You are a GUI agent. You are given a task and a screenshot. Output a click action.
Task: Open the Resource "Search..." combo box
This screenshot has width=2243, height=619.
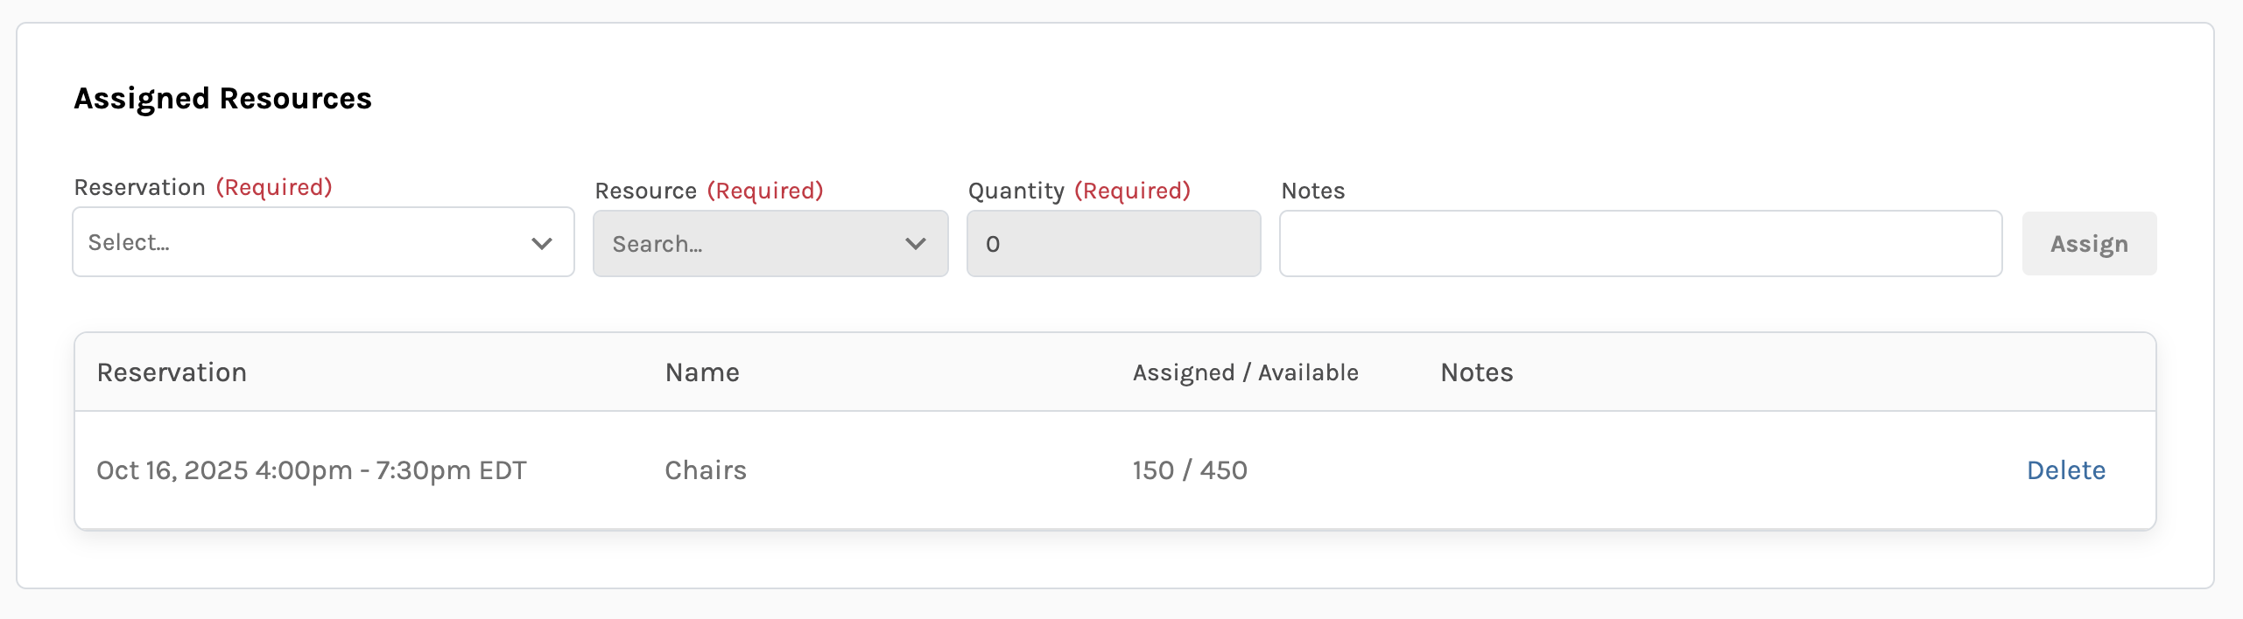point(753,244)
